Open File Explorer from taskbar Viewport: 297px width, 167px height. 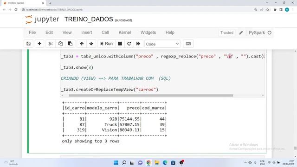coord(157,163)
